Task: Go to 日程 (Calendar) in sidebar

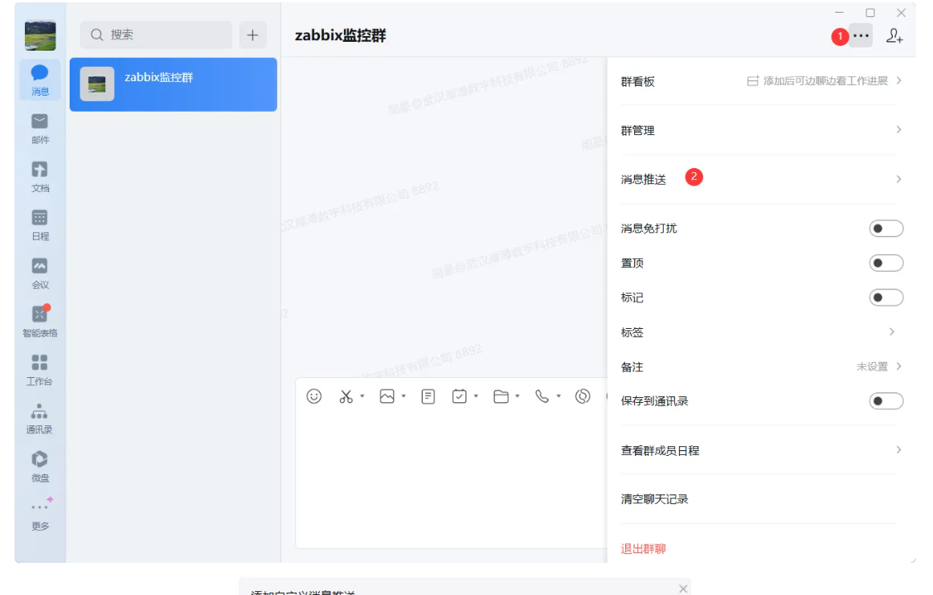Action: coord(39,224)
